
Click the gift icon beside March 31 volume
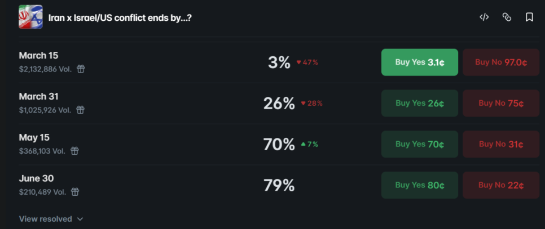tap(80, 110)
